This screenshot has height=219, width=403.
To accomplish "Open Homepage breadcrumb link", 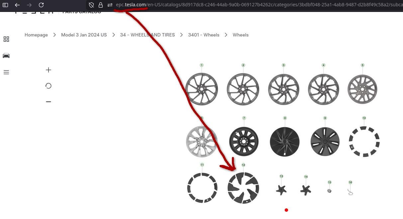I will 36,35.
